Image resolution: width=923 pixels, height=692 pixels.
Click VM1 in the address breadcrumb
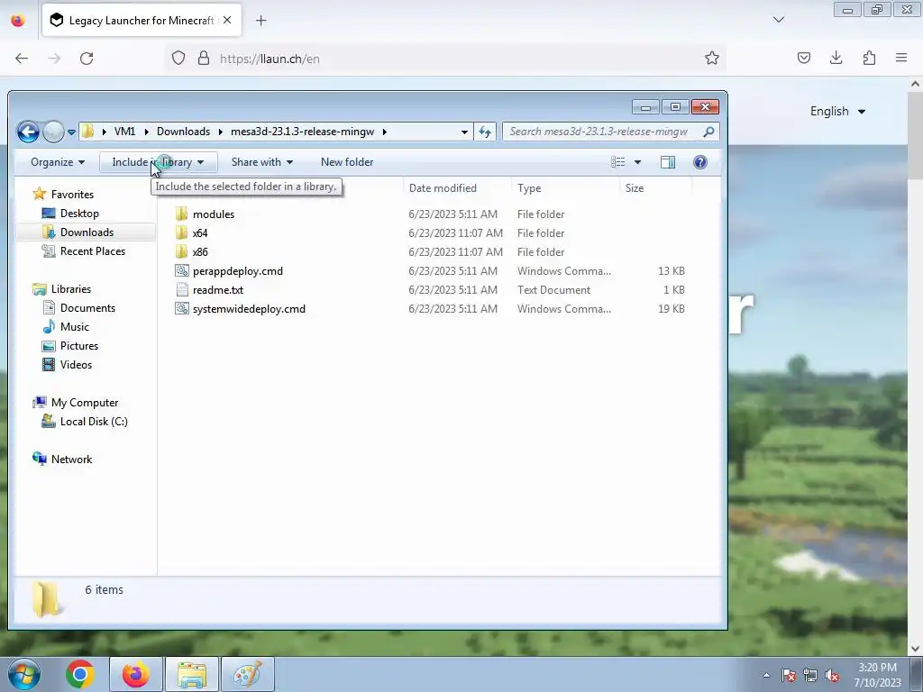point(124,132)
